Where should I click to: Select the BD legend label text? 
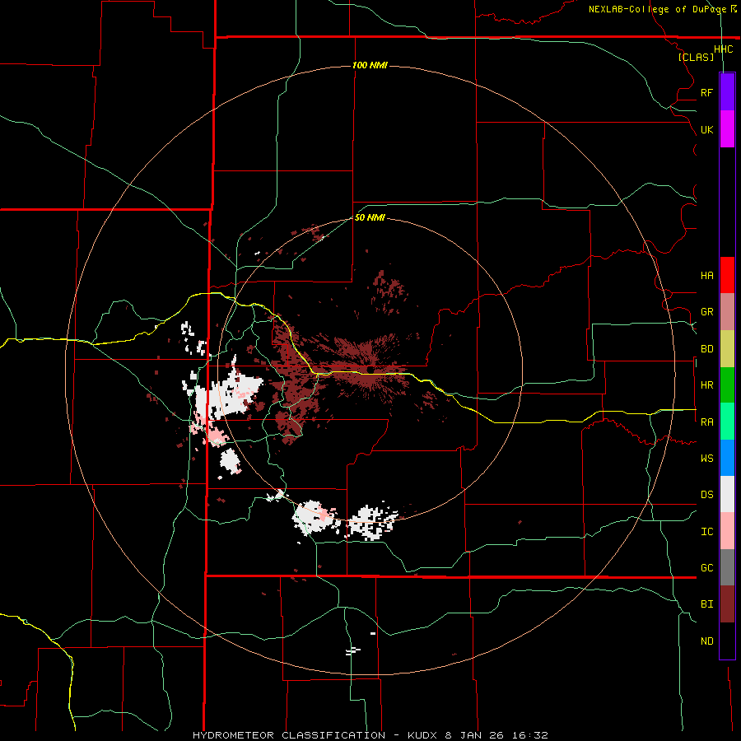point(706,349)
